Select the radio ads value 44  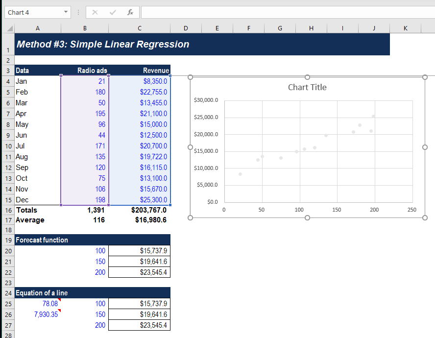[85, 135]
